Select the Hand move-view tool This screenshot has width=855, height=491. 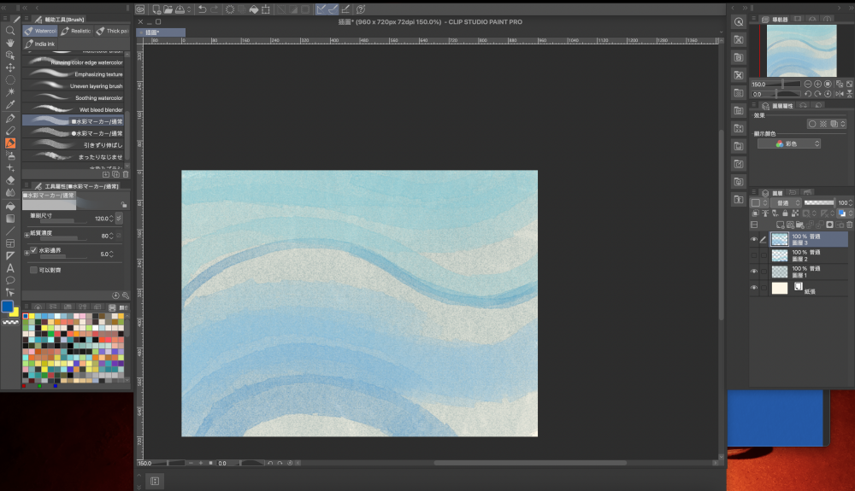pyautogui.click(x=9, y=43)
